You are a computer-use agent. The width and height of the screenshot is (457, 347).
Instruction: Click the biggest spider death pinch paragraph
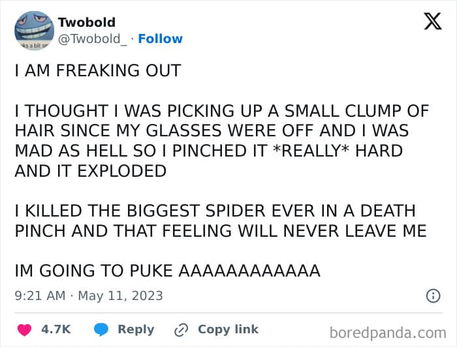221,220
